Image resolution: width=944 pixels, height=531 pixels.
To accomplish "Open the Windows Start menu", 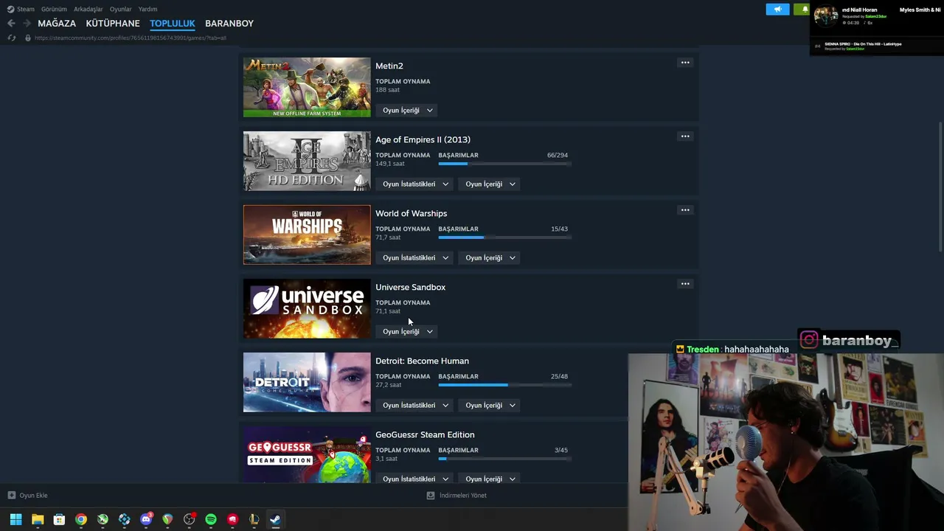I will (x=15, y=519).
